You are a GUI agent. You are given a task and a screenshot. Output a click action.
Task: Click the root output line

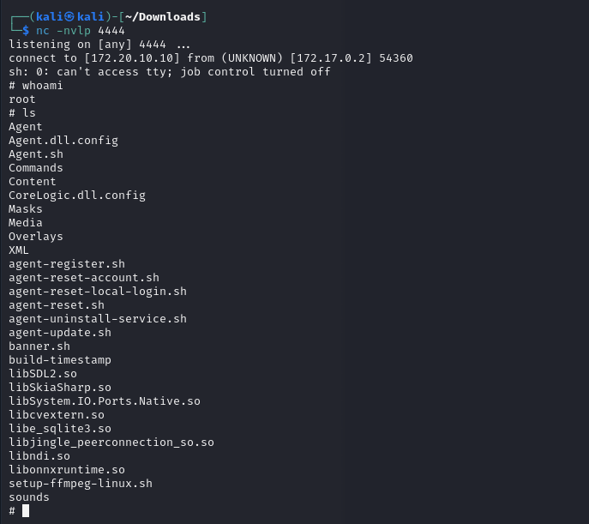pos(22,99)
